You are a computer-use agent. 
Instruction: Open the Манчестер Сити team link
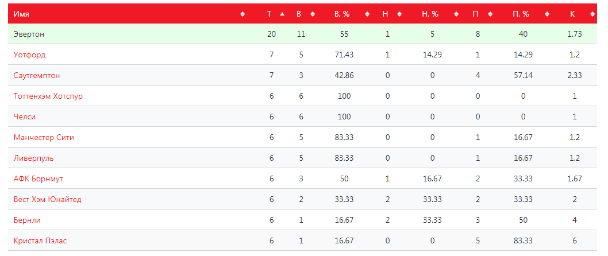click(44, 137)
